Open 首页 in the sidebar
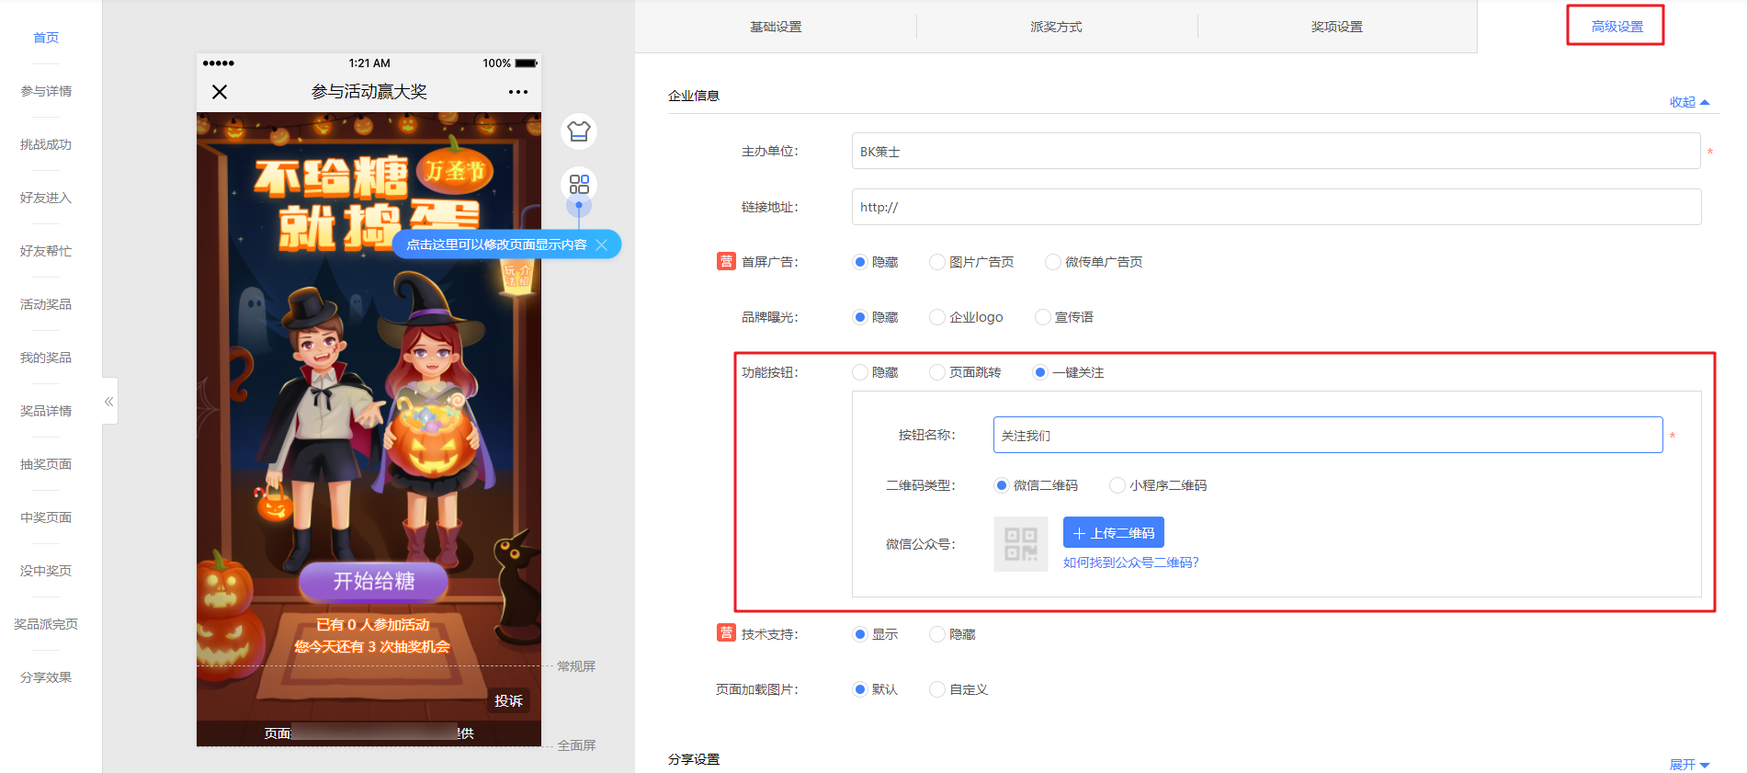 pos(46,38)
